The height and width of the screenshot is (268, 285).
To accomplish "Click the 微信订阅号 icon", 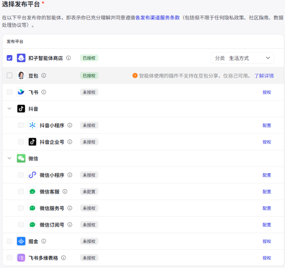I will tap(32, 225).
